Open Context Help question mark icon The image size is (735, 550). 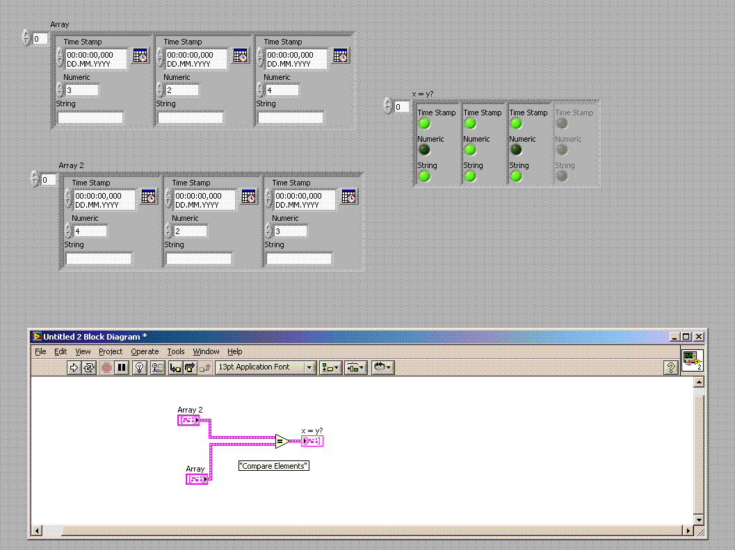tap(670, 367)
